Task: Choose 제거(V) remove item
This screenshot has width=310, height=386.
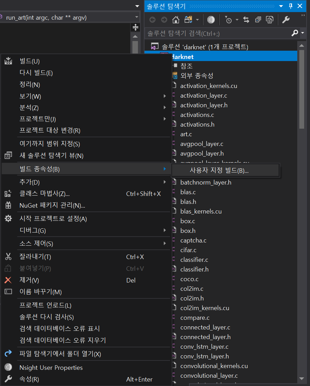Action: click(x=86, y=280)
